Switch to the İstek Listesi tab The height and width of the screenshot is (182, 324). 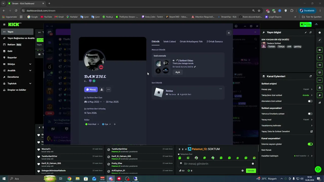tap(170, 41)
